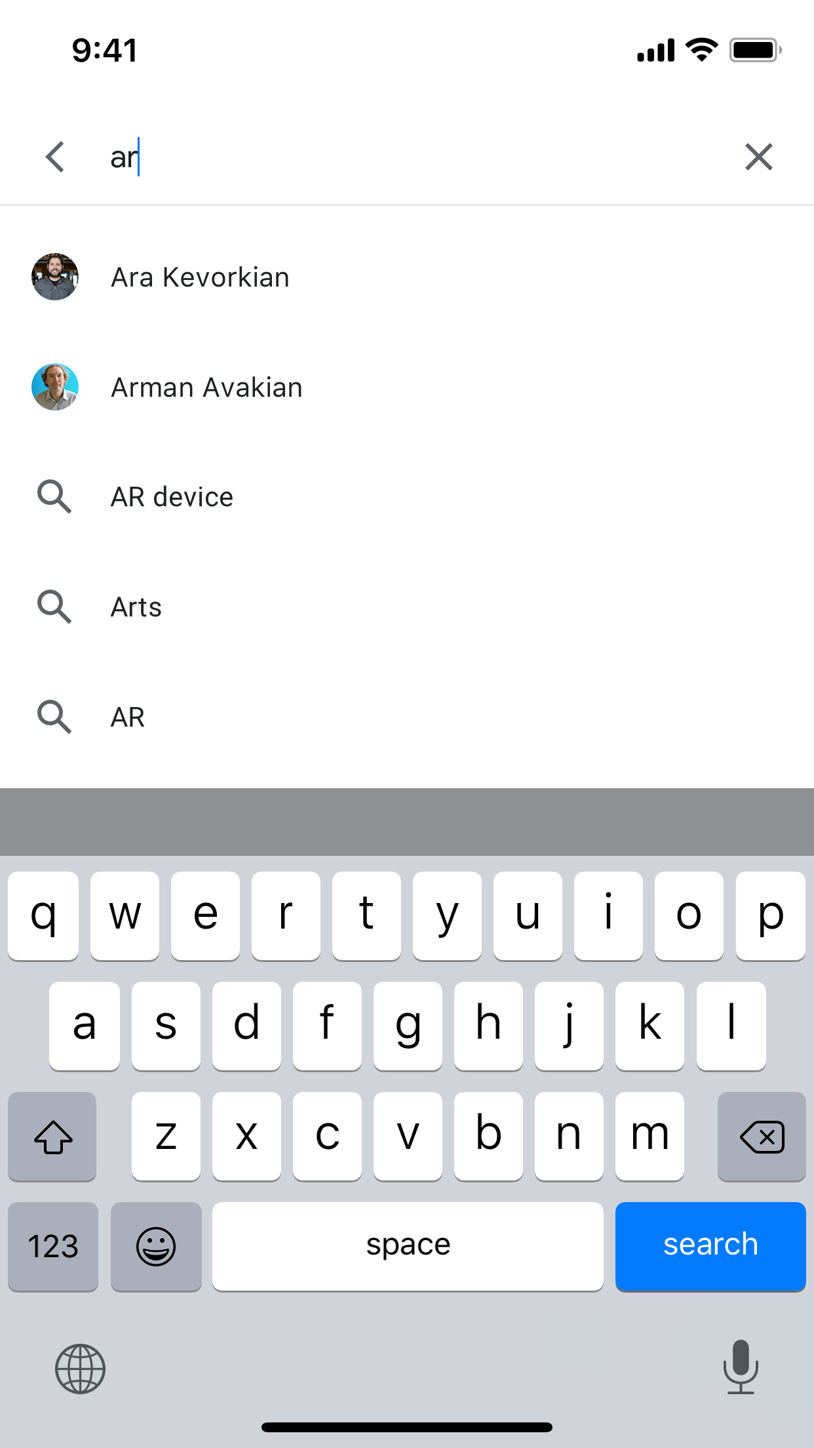Choose the plain AR suggestion
Viewport: 814px width, 1448px height.
pos(407,717)
